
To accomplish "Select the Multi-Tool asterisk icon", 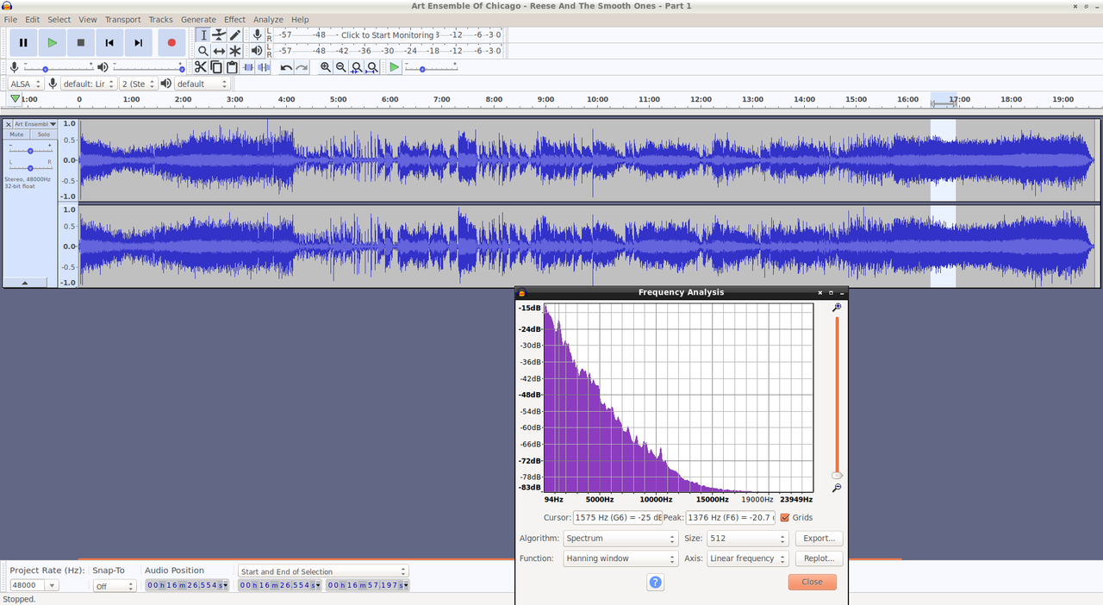I will click(x=234, y=51).
